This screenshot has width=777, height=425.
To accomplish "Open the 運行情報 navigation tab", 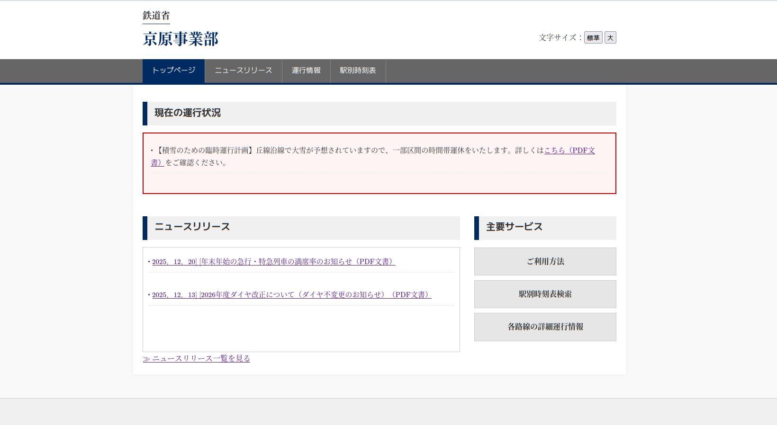I will pyautogui.click(x=306, y=71).
